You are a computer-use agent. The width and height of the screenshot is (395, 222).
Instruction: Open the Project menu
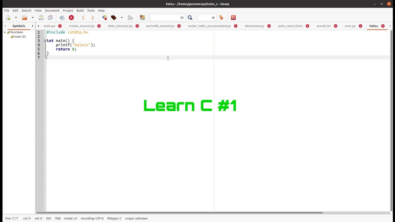68,10
